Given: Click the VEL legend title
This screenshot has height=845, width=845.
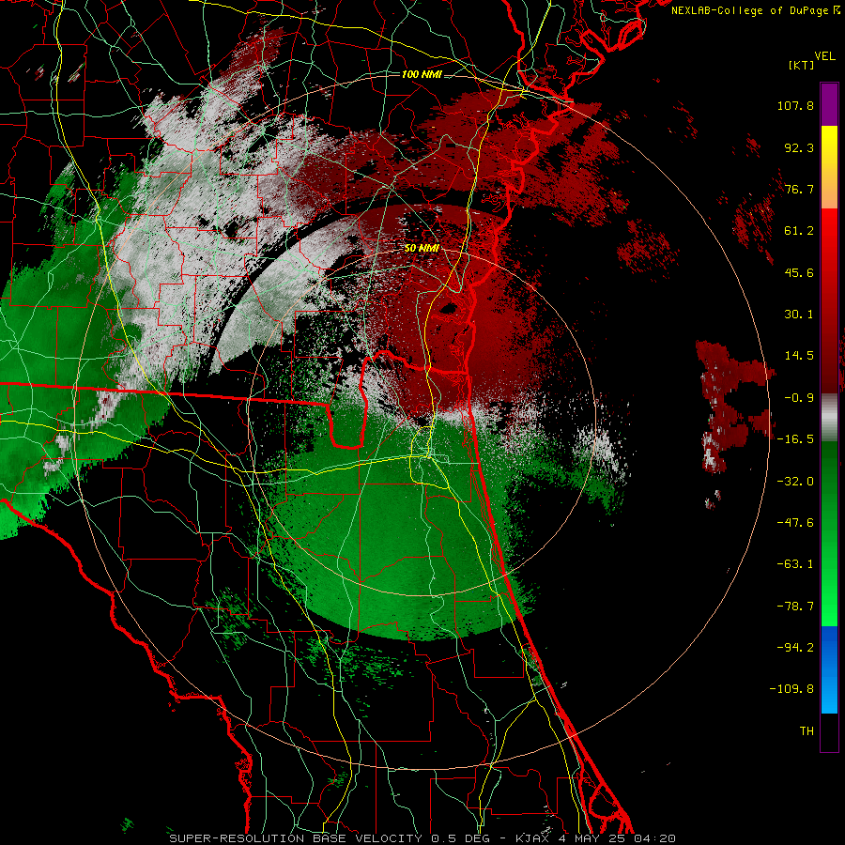Looking at the screenshot, I should 825,56.
